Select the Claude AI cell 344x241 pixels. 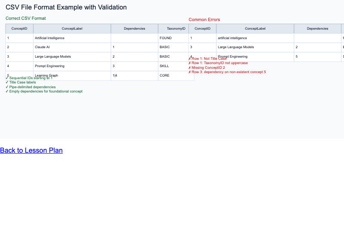[x=42, y=47]
